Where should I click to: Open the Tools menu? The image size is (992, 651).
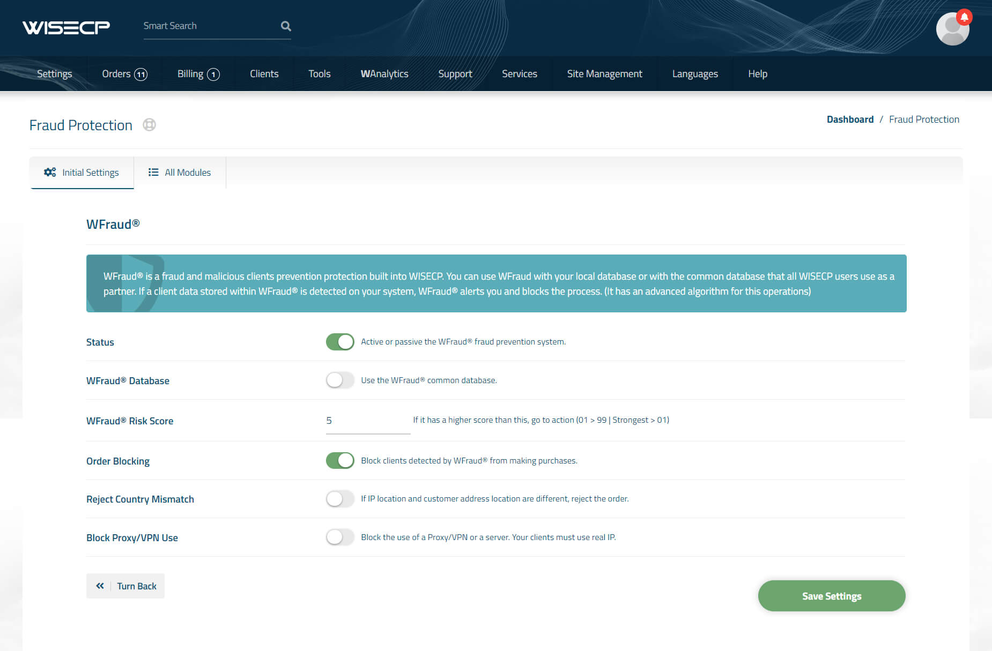coord(320,74)
